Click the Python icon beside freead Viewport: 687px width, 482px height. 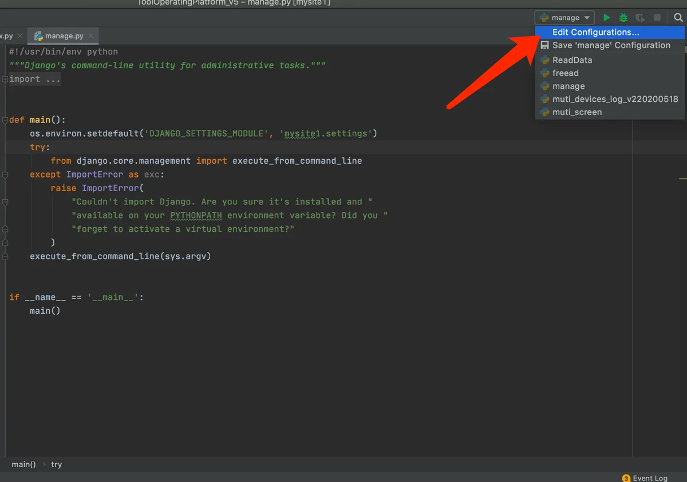click(x=545, y=73)
